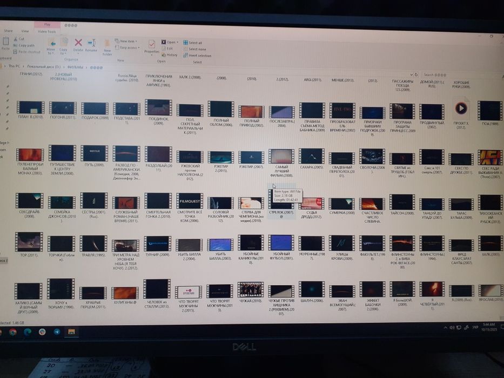Select the УБОЙНЫЙ ФУТБОЛ.(2001) video file
The height and width of the screenshot is (378, 504).
281,247
